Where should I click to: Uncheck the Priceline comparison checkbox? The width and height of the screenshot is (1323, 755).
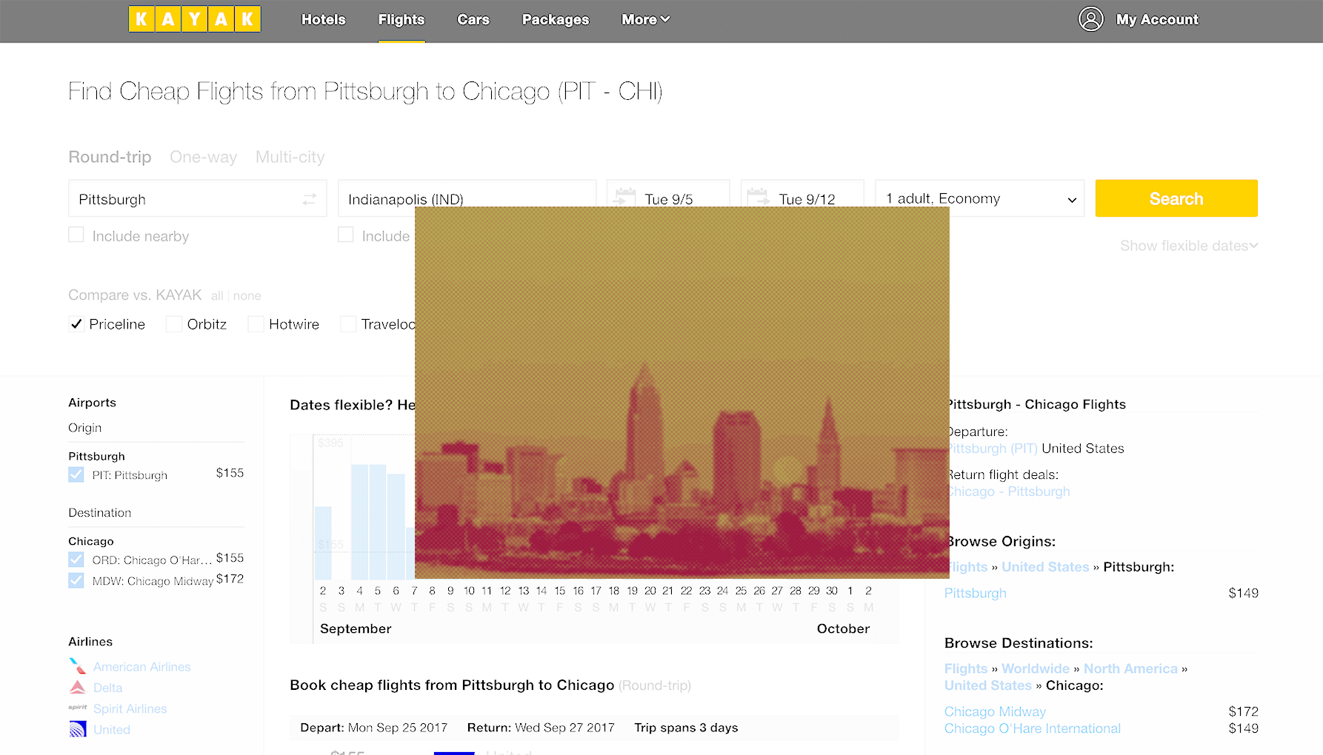click(76, 323)
